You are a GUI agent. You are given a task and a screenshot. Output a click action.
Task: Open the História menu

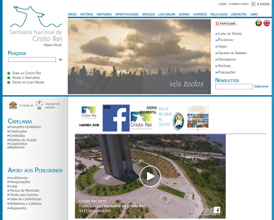coord(86,14)
